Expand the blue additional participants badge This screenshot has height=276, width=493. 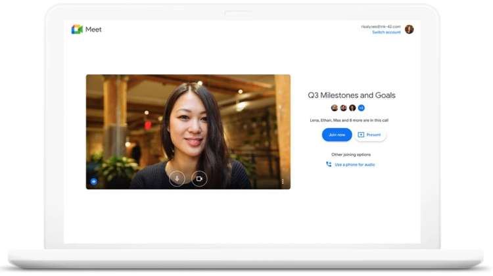coord(361,108)
